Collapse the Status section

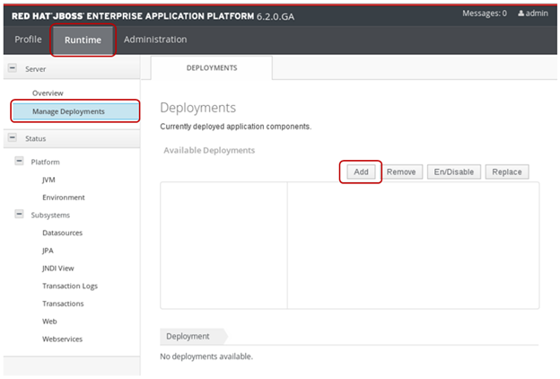coord(13,138)
